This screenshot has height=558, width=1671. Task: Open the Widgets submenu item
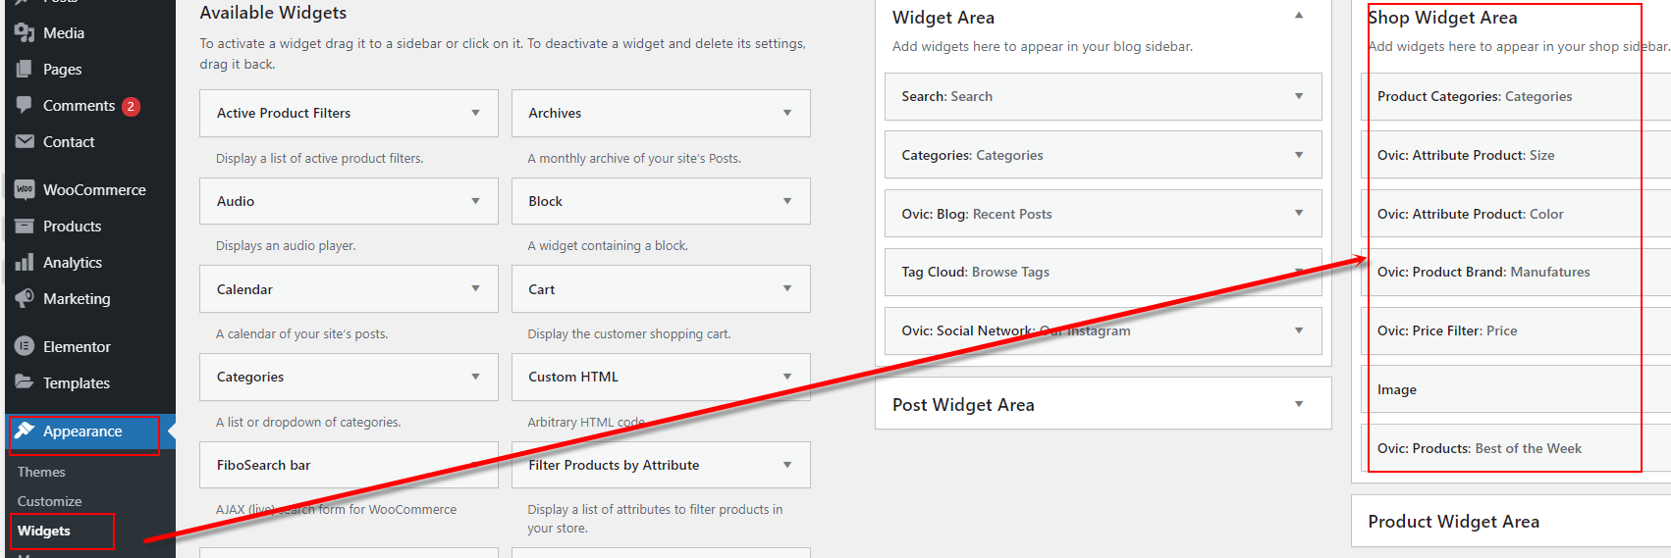click(x=44, y=531)
